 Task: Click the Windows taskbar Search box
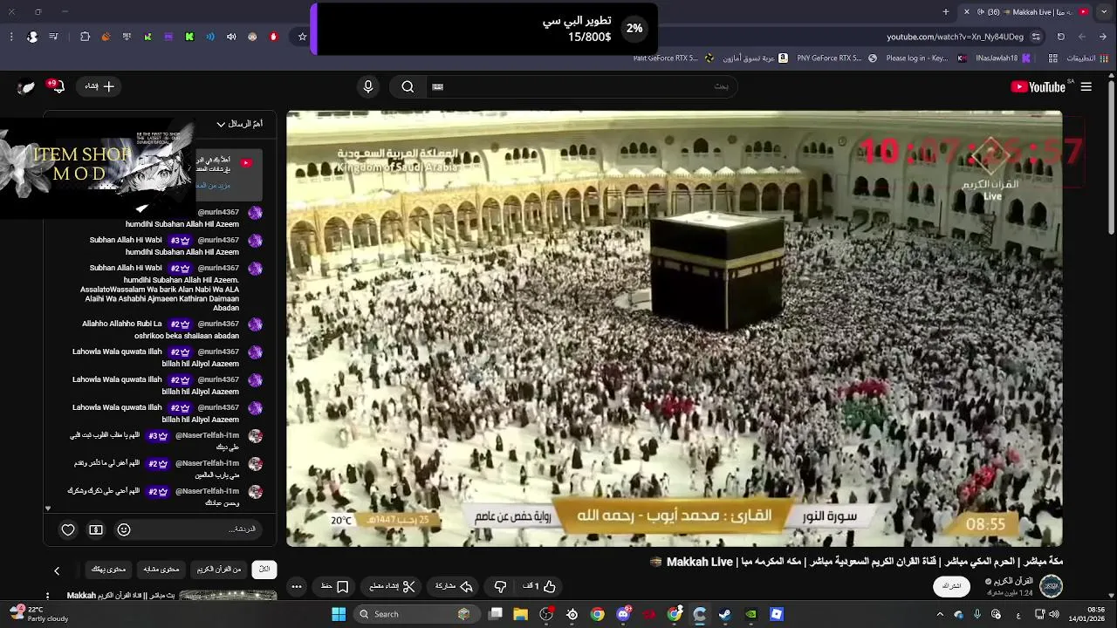pos(417,614)
